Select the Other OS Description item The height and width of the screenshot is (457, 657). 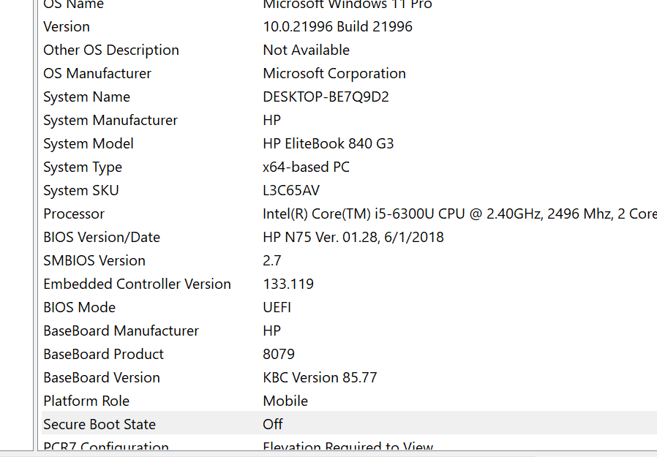pyautogui.click(x=111, y=50)
